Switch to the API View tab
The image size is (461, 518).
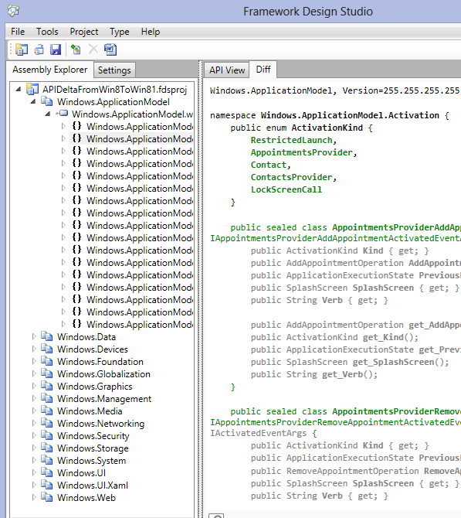coord(227,70)
